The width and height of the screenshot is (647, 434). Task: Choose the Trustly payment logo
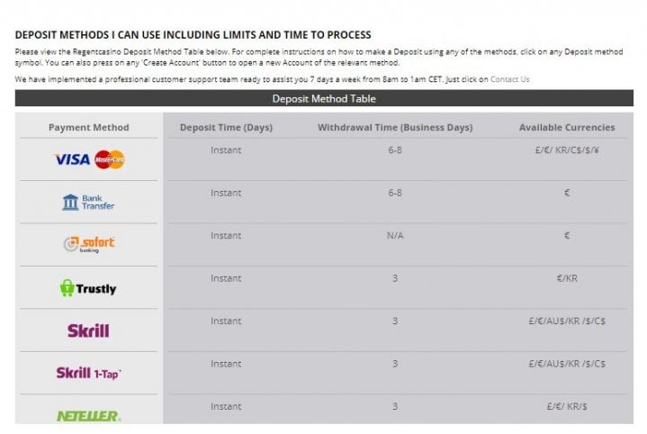(x=88, y=288)
